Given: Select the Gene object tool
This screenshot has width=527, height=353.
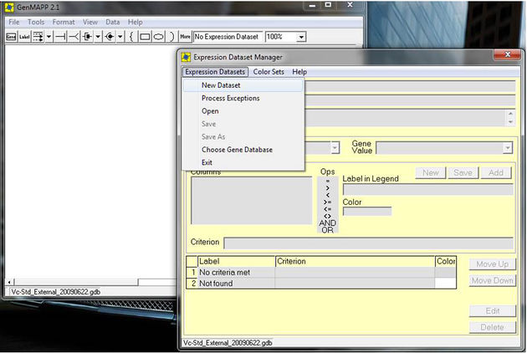Looking at the screenshot, I should click(x=11, y=37).
